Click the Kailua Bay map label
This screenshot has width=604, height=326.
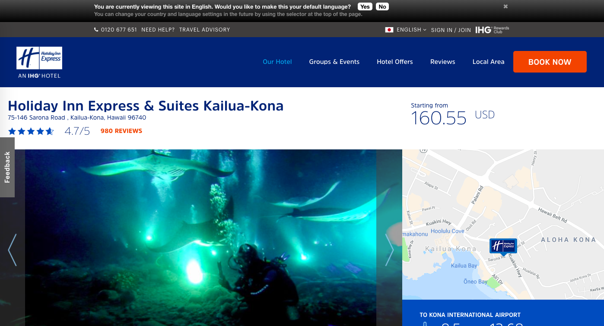coord(464,266)
